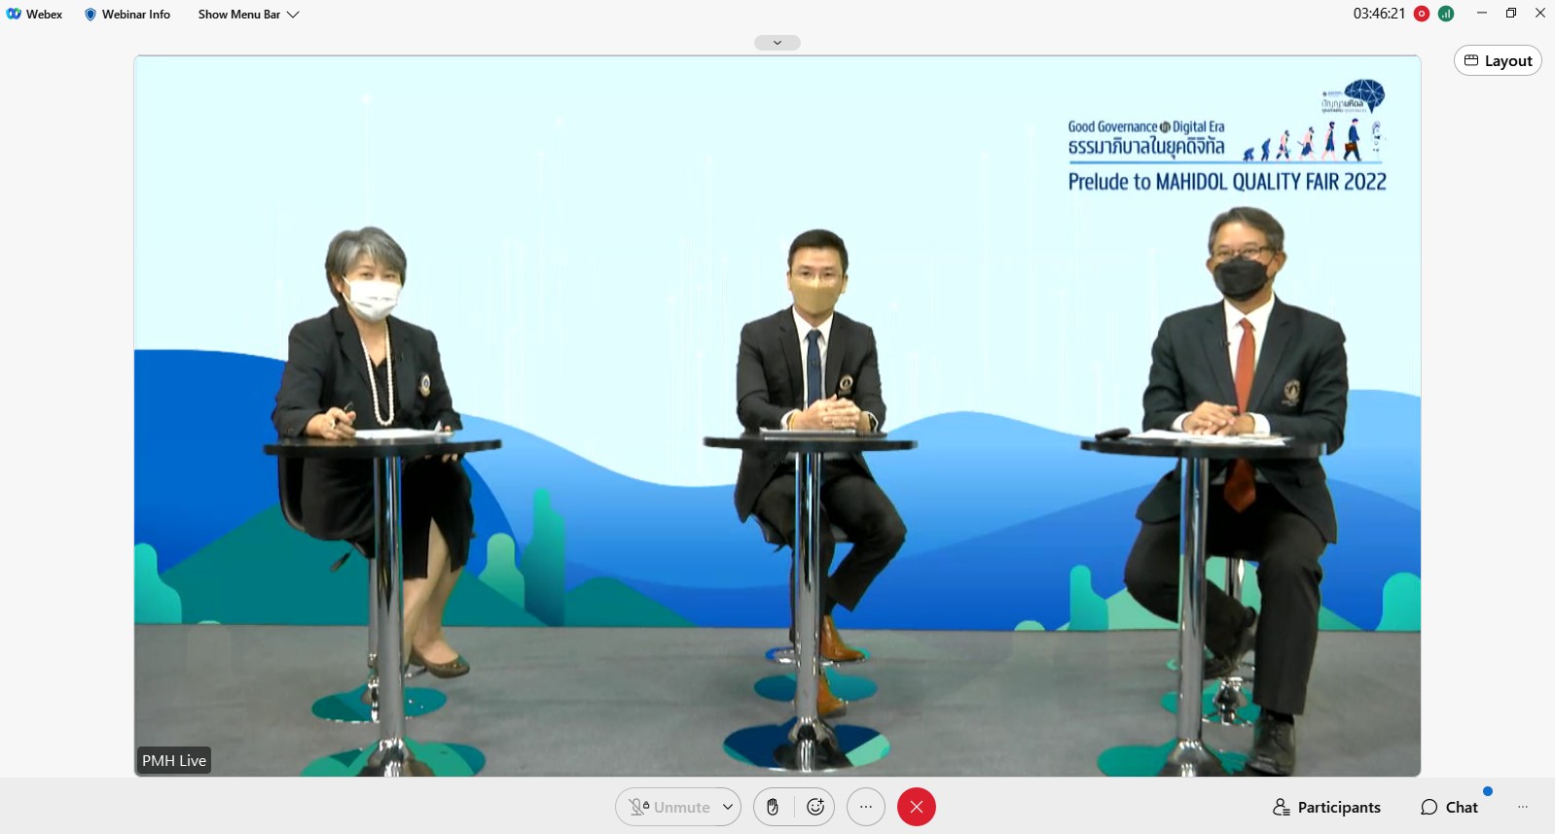
Task: Expand audio options arrow beside Unmute
Action: tap(727, 807)
